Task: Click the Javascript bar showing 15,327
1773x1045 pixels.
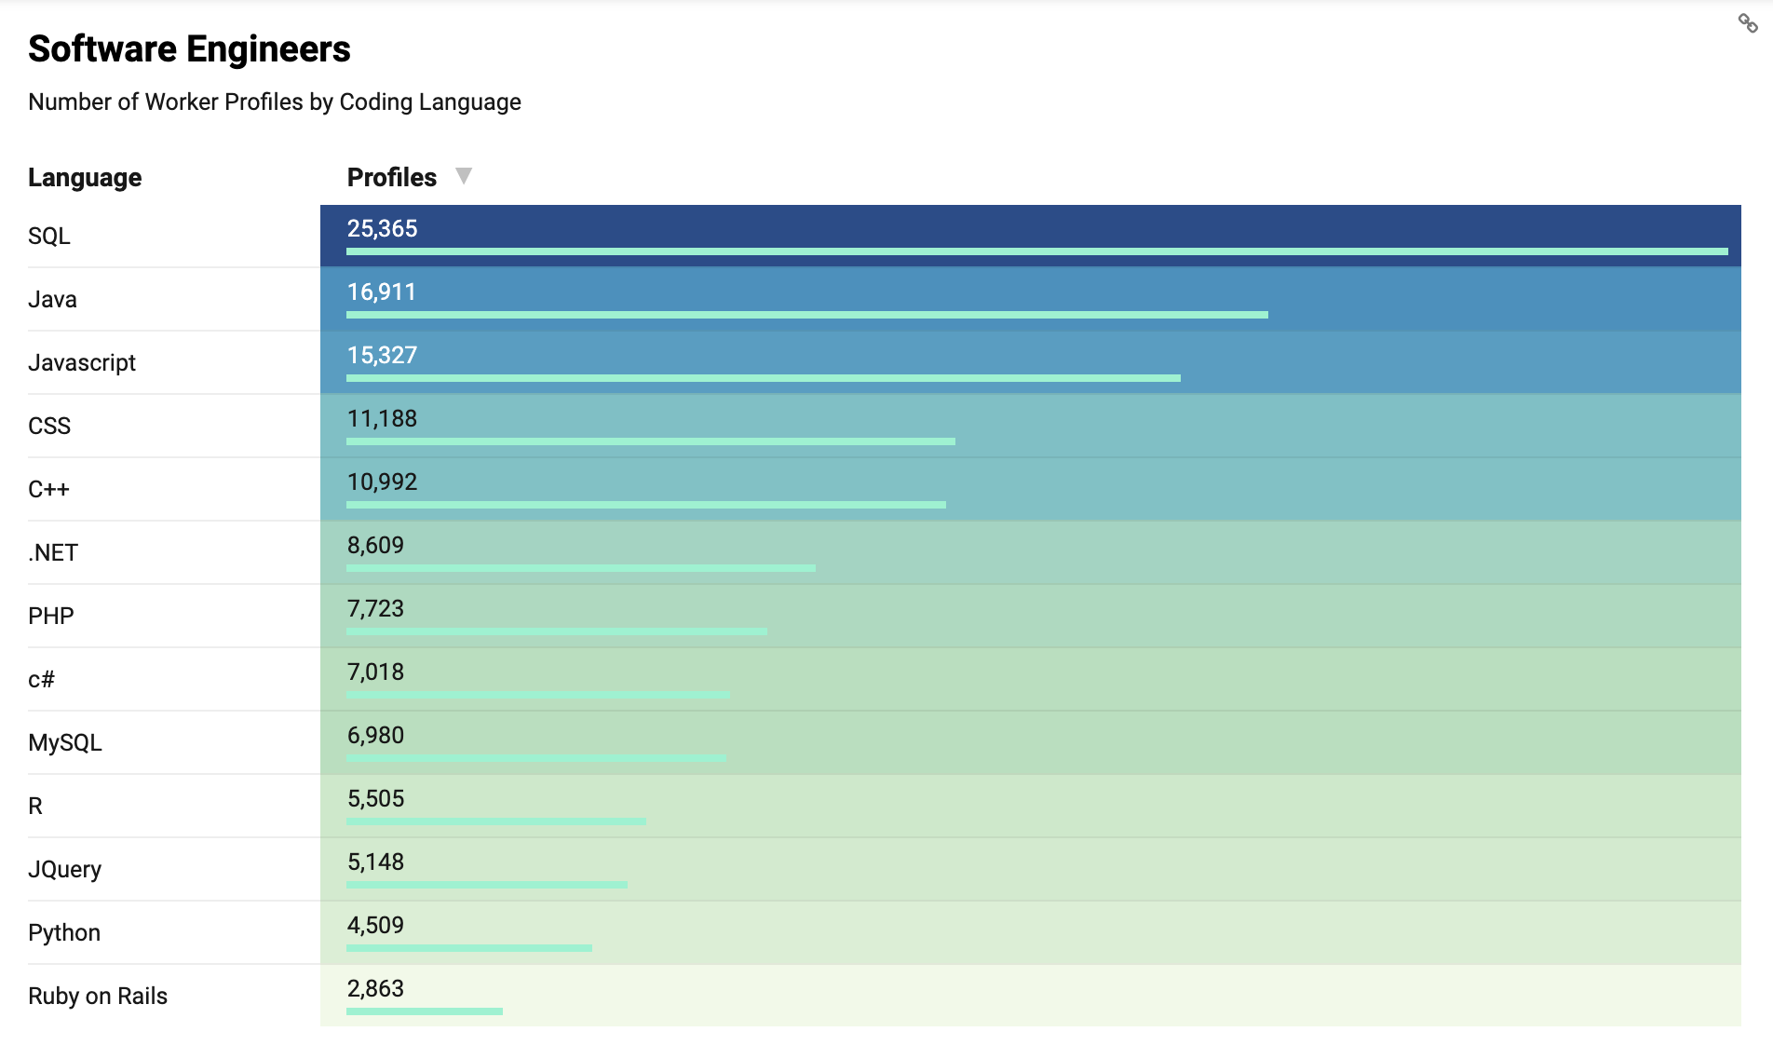Action: pos(763,377)
